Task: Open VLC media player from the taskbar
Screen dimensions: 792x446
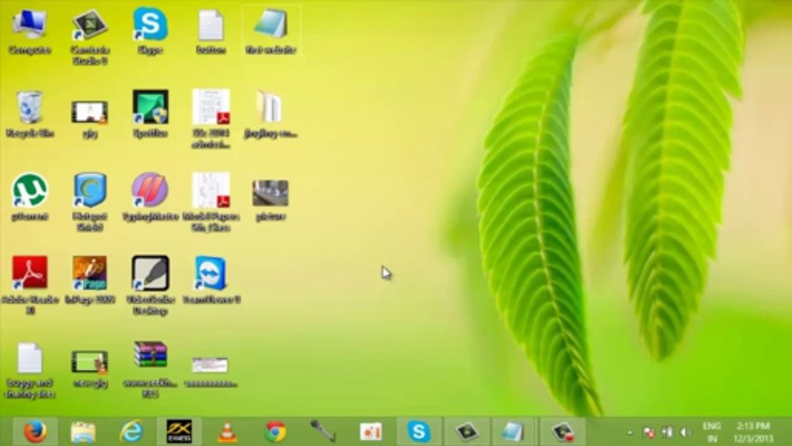Action: [227, 432]
